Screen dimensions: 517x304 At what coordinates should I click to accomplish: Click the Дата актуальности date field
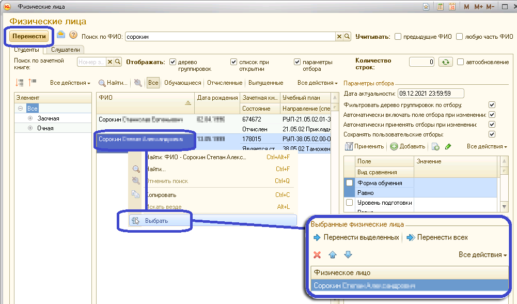(x=430, y=94)
